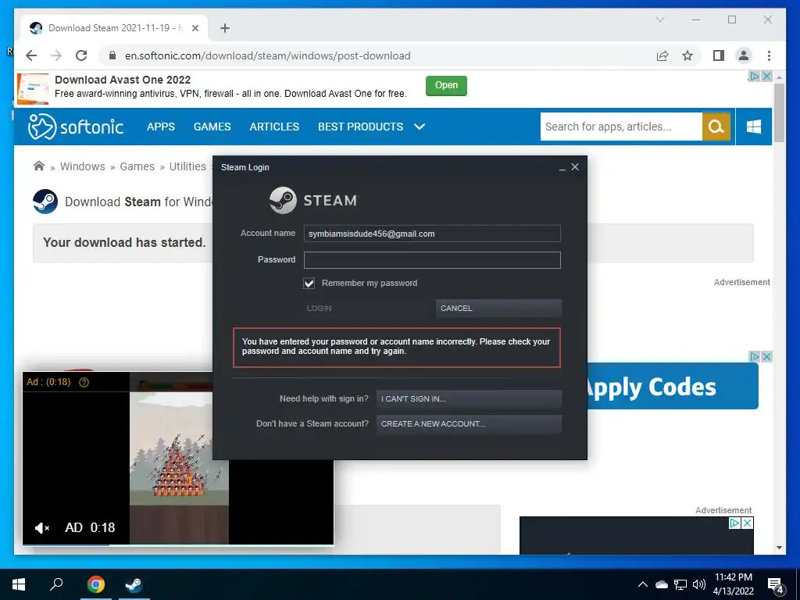Open the notification center icon
800x600 pixels.
[x=775, y=585]
